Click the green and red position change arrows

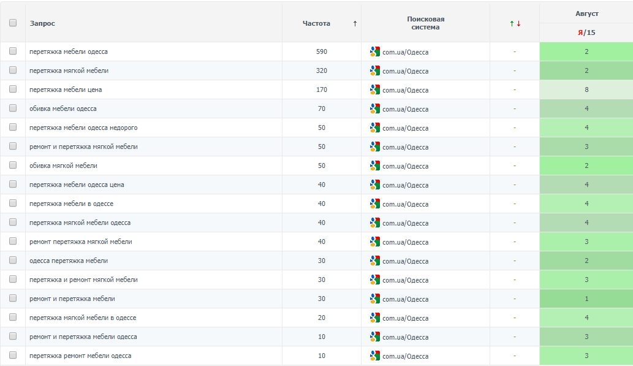[515, 24]
